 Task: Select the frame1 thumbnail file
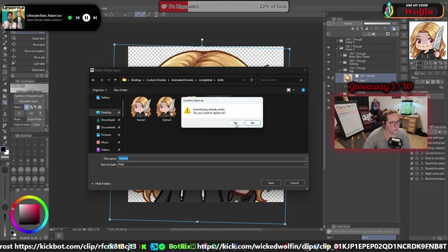tap(141, 109)
